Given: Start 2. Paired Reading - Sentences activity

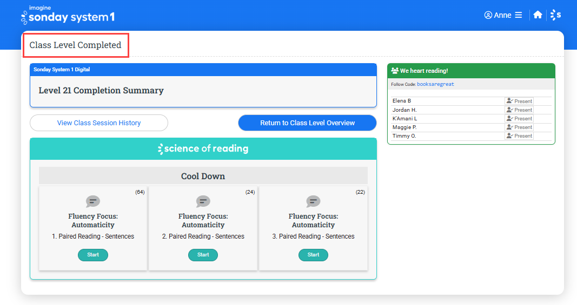Looking at the screenshot, I should tap(203, 255).
